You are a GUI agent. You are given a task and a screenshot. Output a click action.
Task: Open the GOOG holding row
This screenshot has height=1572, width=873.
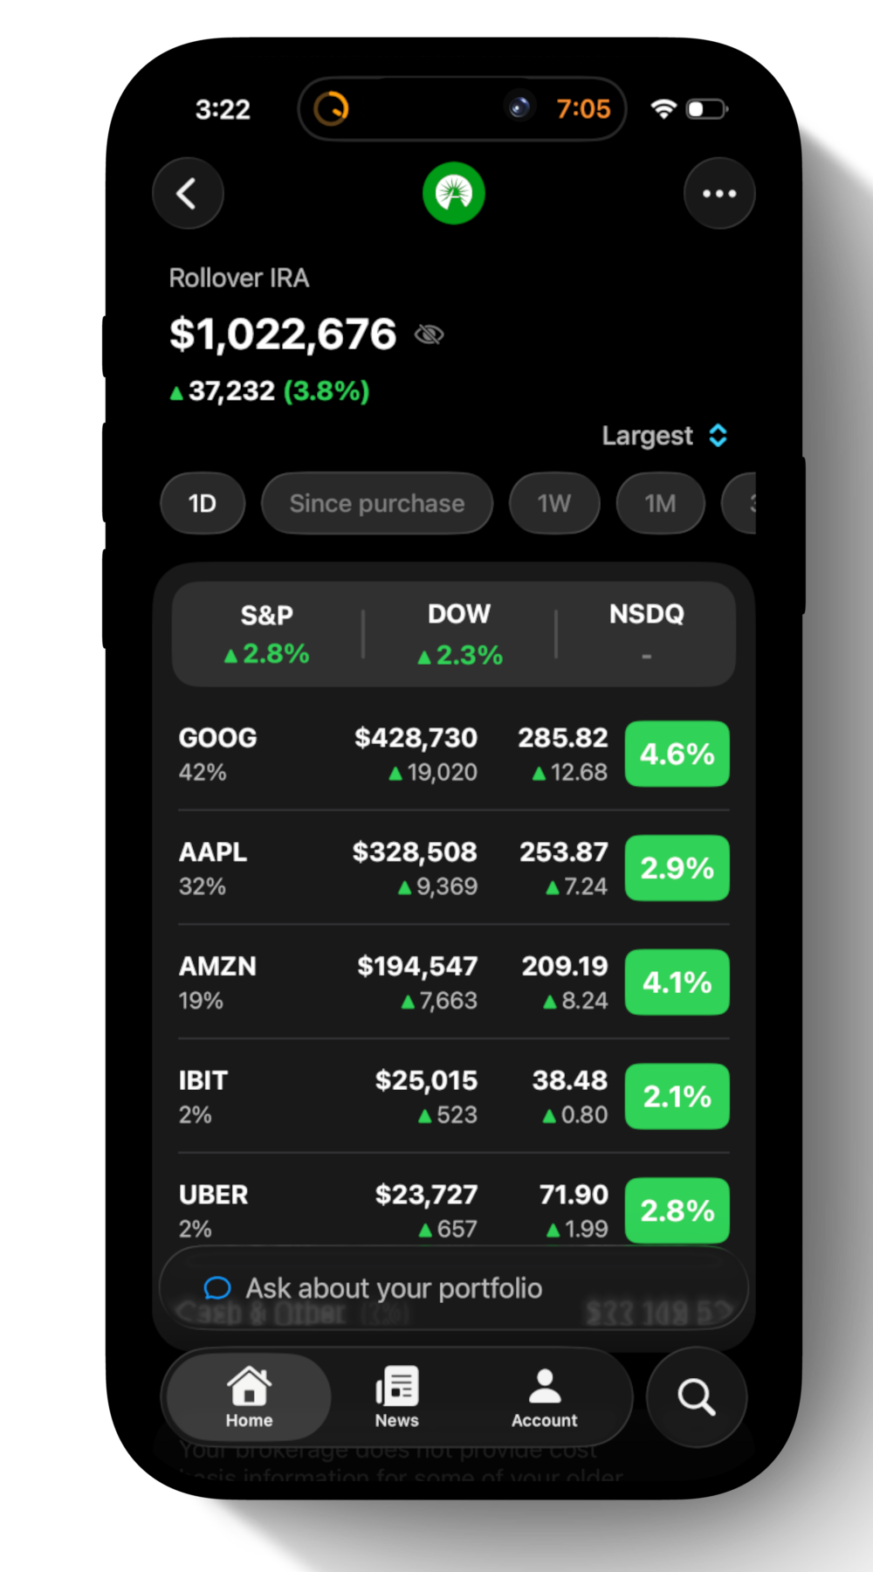coord(393,754)
